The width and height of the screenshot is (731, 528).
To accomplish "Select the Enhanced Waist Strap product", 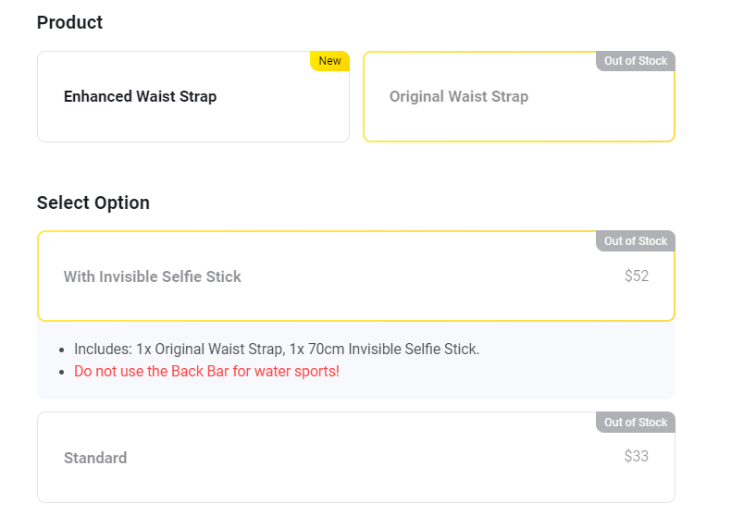I will coord(192,97).
